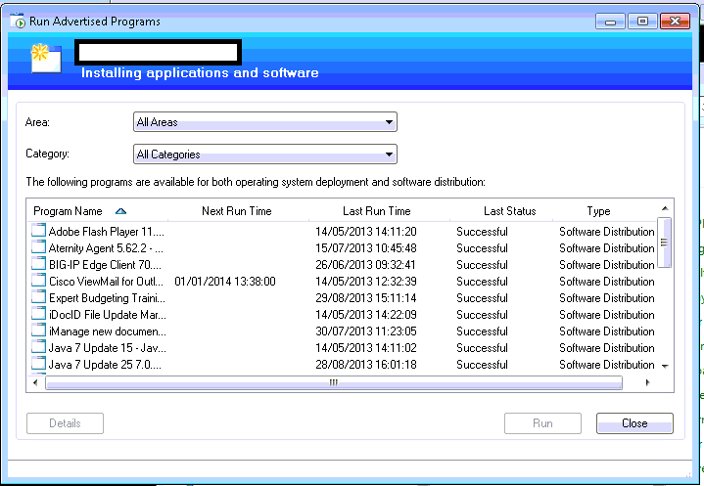Click the Adobe Flash Player program icon
704x486 pixels.
38,231
